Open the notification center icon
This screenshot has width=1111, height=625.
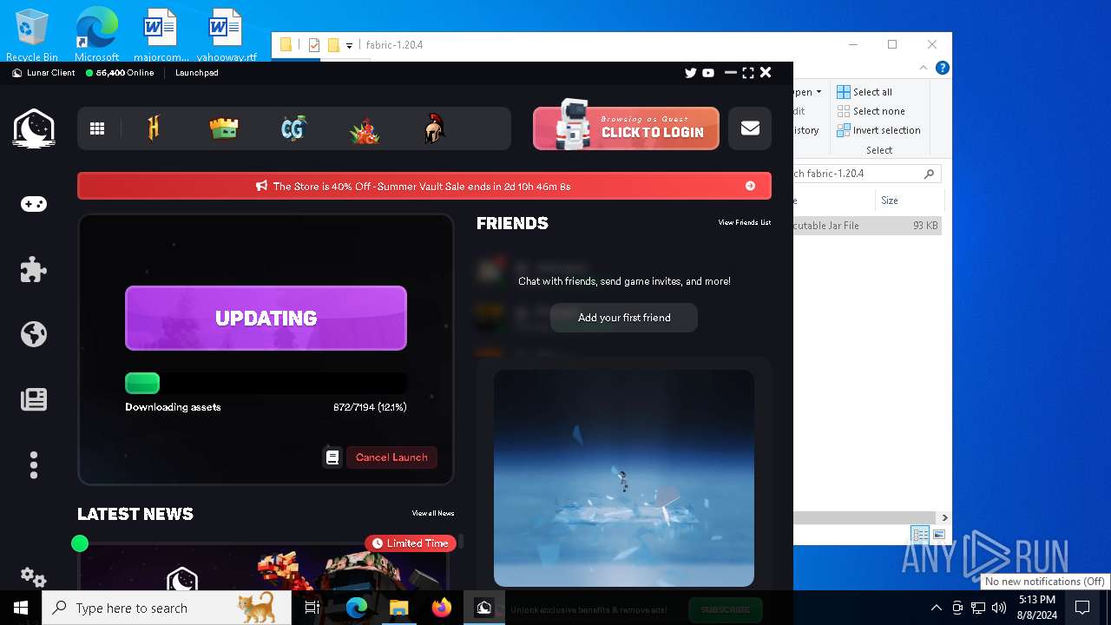(x=1082, y=608)
